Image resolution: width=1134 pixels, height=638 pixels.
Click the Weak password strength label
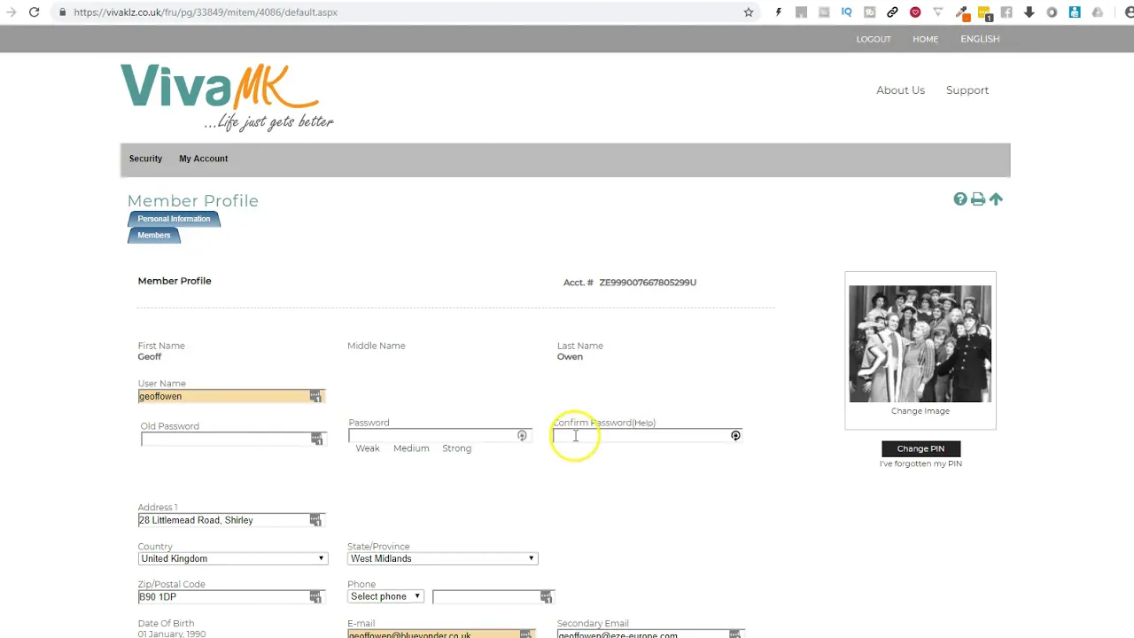coord(368,448)
